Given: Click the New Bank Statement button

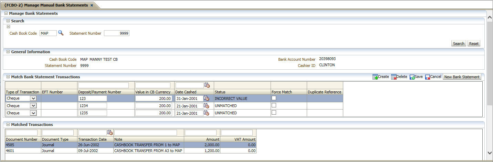Looking at the screenshot, I should (x=462, y=77).
